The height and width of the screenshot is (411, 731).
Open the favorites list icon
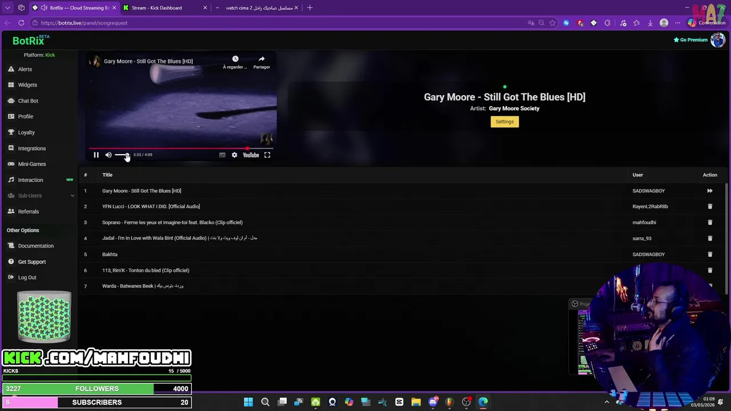coord(636,23)
